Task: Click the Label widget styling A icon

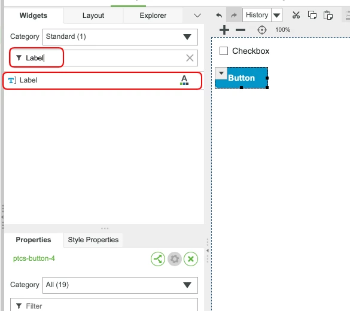Action: (184, 80)
